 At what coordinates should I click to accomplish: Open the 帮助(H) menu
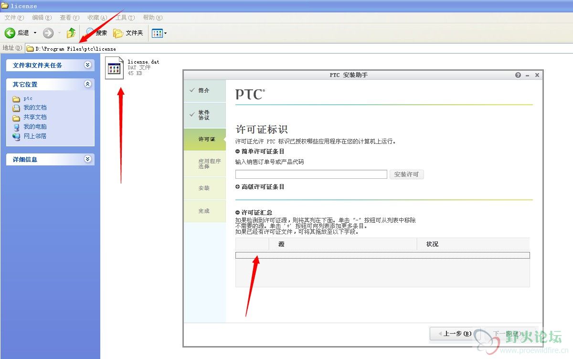click(x=153, y=18)
